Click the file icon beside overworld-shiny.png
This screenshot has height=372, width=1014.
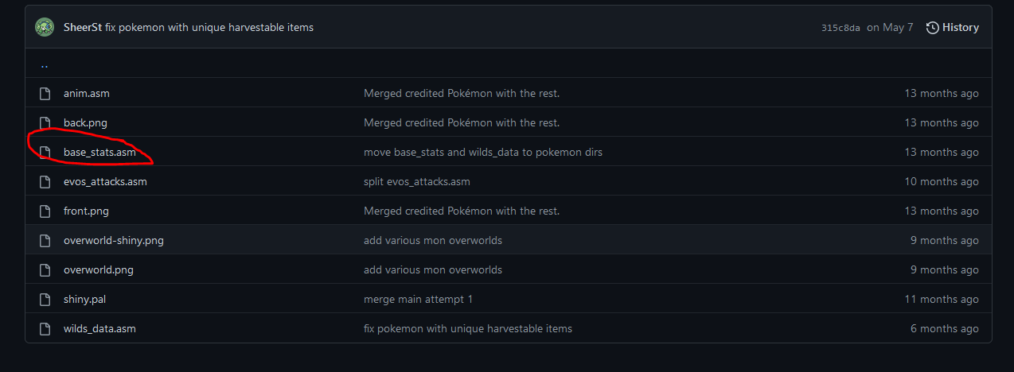tap(45, 240)
